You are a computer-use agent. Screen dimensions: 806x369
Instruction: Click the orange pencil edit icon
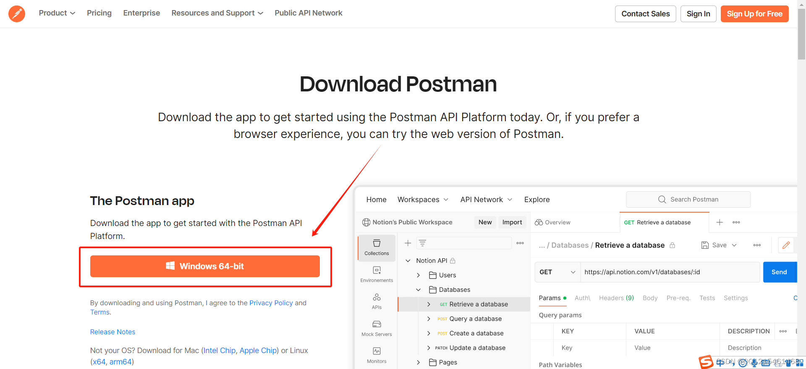tap(786, 245)
